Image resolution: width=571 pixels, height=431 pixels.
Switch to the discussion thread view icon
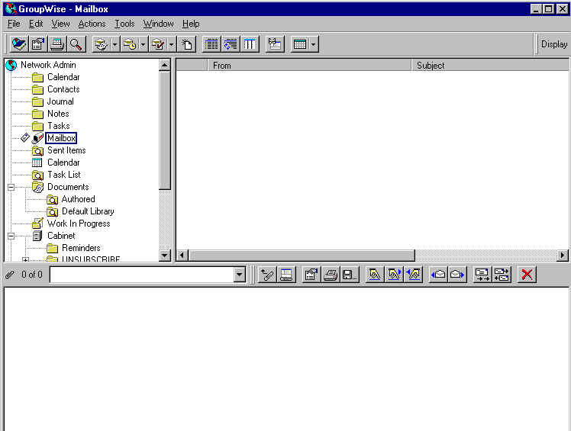click(x=231, y=44)
